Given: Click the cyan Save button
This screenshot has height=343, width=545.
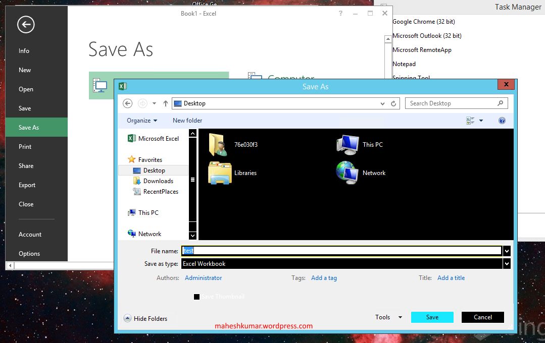Looking at the screenshot, I should tap(432, 317).
